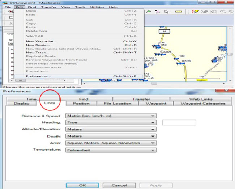Image resolution: width=235 pixels, height=189 pixels.
Task: Open the Help menu
Action: click(113, 7)
